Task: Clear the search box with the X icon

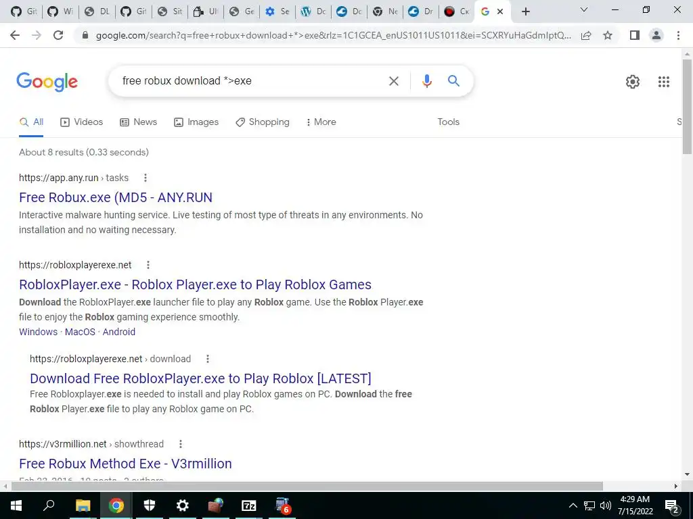Action: pos(393,81)
